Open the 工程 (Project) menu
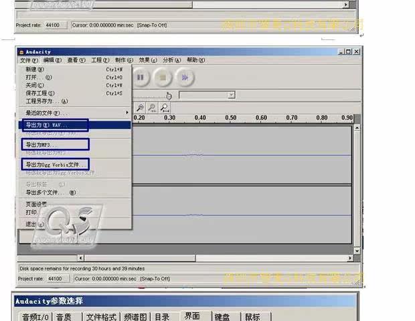This screenshot has width=415, height=321. [100, 60]
